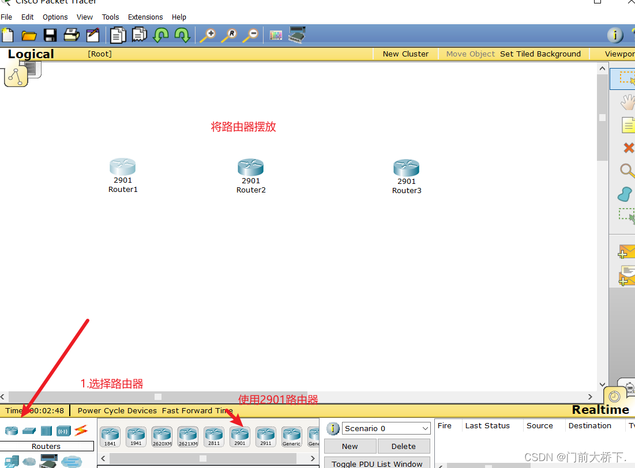
Task: Zoom in with plus magnifier
Action: point(208,35)
